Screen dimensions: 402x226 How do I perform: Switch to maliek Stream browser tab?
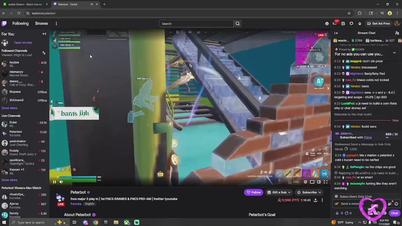pyautogui.click(x=25, y=4)
